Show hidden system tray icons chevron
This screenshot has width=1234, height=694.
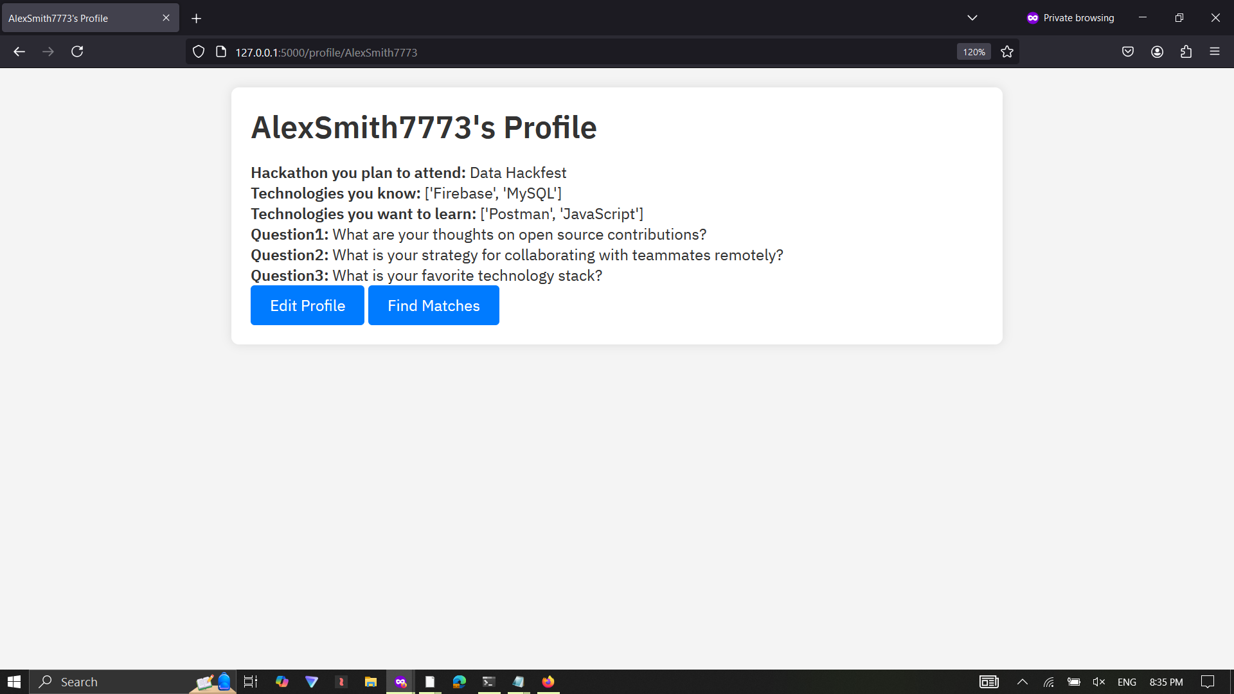(1022, 682)
